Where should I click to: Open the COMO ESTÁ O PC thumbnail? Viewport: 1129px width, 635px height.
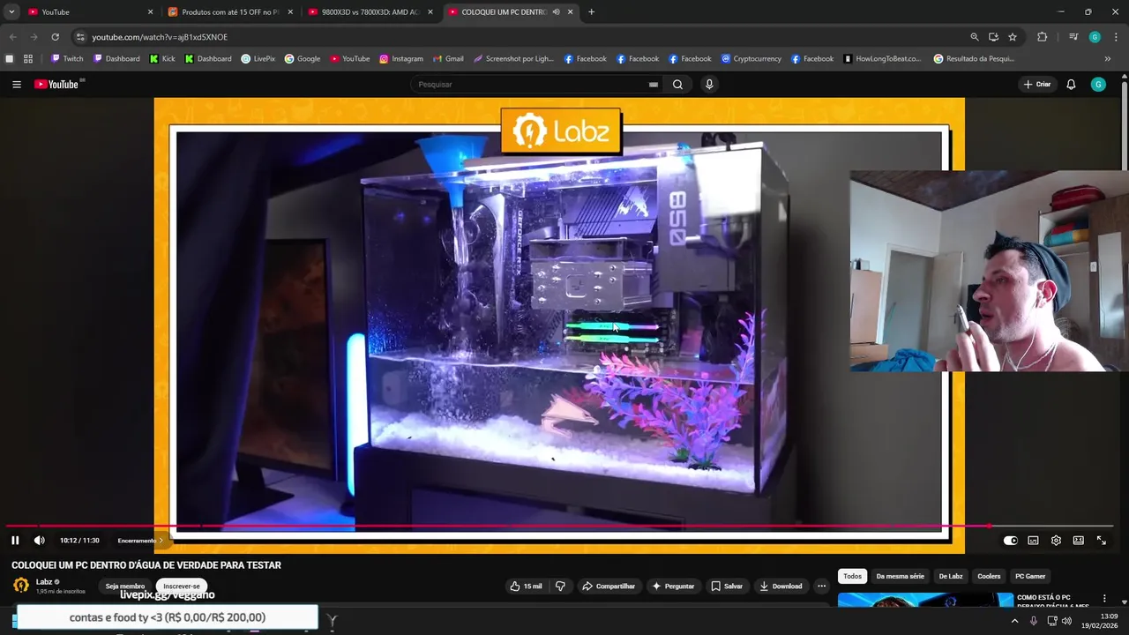(925, 600)
